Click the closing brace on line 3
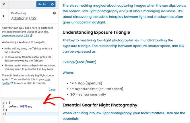The width and height of the screenshot is (190, 123). pos(6,110)
